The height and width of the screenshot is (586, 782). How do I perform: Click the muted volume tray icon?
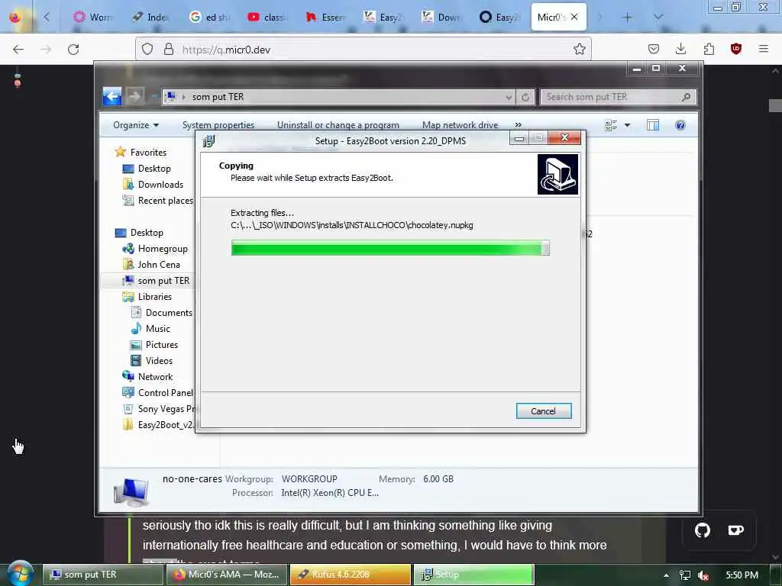coord(703,575)
